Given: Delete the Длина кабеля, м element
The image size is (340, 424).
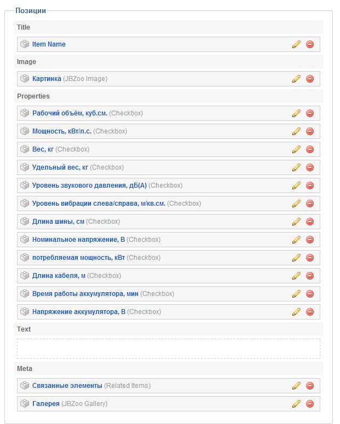Looking at the screenshot, I should [x=310, y=276].
